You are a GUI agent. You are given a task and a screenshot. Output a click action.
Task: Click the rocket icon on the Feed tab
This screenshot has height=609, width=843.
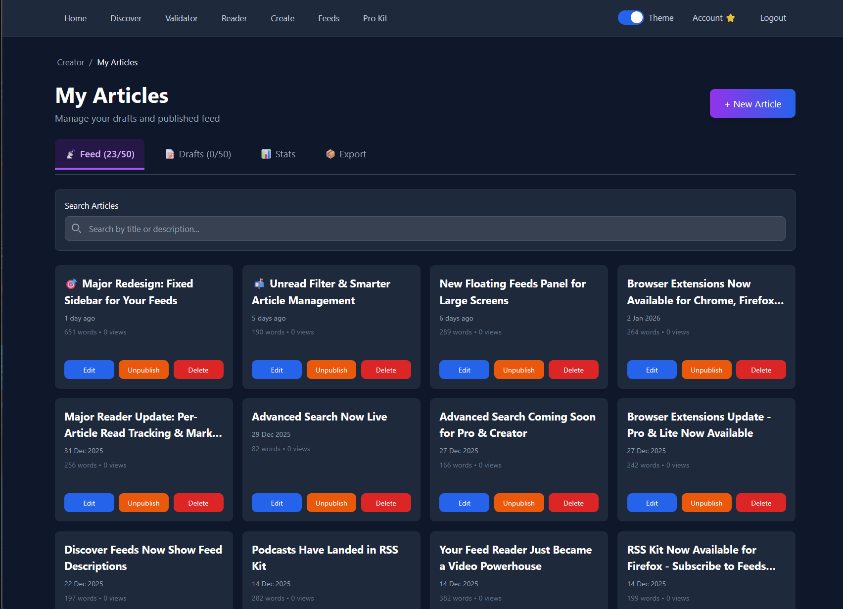(70, 154)
